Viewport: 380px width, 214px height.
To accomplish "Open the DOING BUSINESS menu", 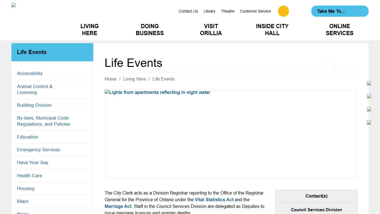I will click(149, 30).
